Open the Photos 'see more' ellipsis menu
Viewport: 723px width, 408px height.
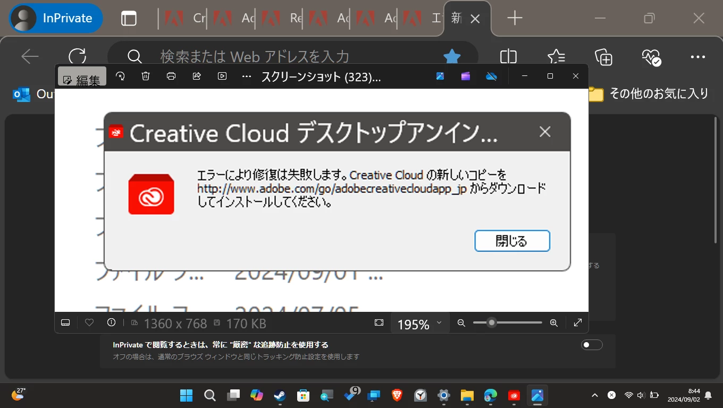coord(246,76)
